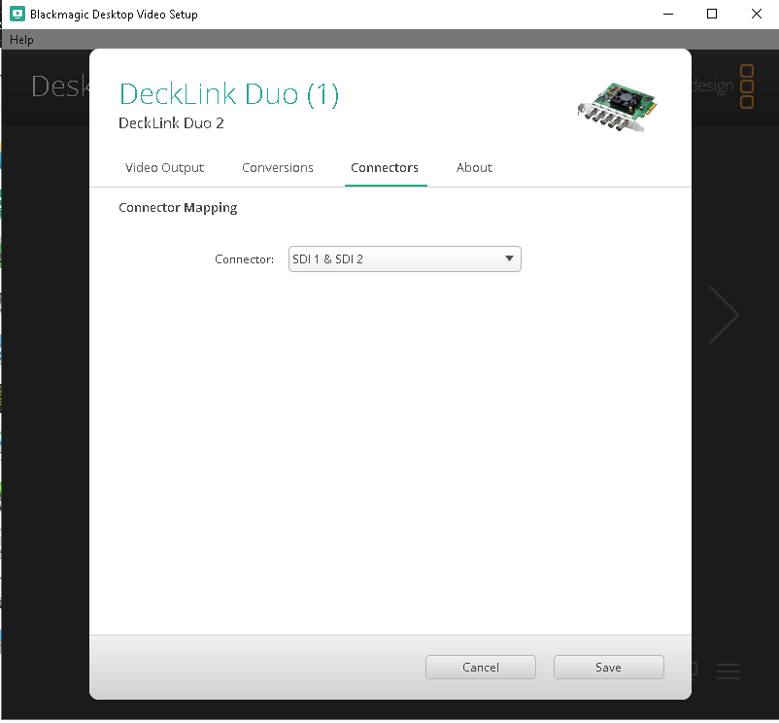Minimize the Desktop Video Setup window
Viewport: 779px width, 723px height.
tap(668, 14)
